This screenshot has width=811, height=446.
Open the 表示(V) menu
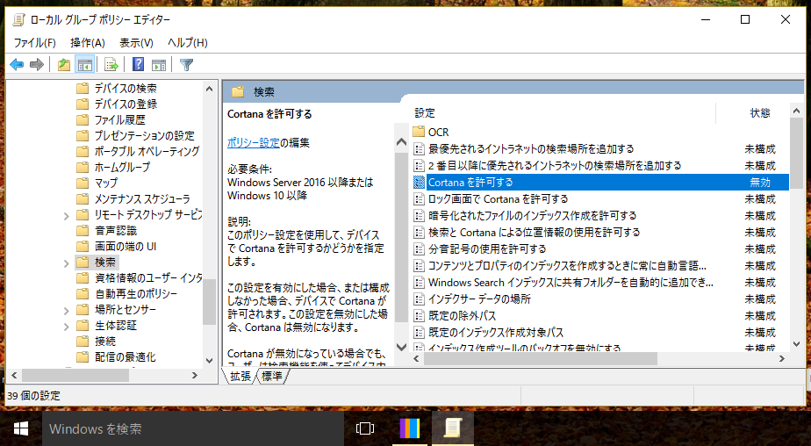[x=136, y=43]
